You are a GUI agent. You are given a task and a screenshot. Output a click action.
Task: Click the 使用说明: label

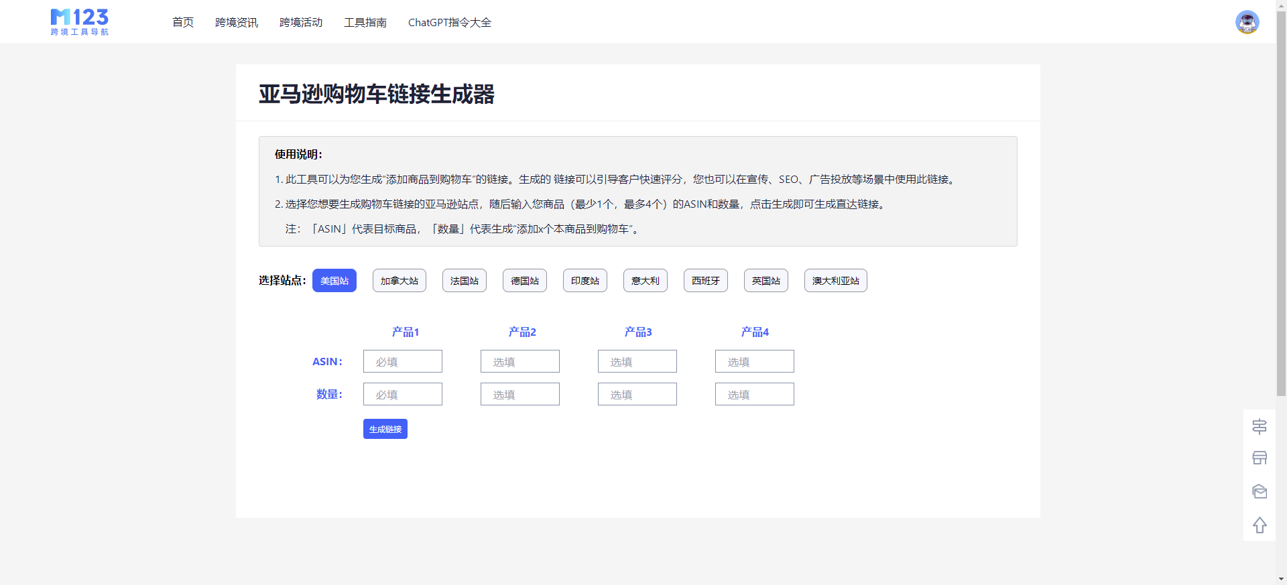point(298,154)
